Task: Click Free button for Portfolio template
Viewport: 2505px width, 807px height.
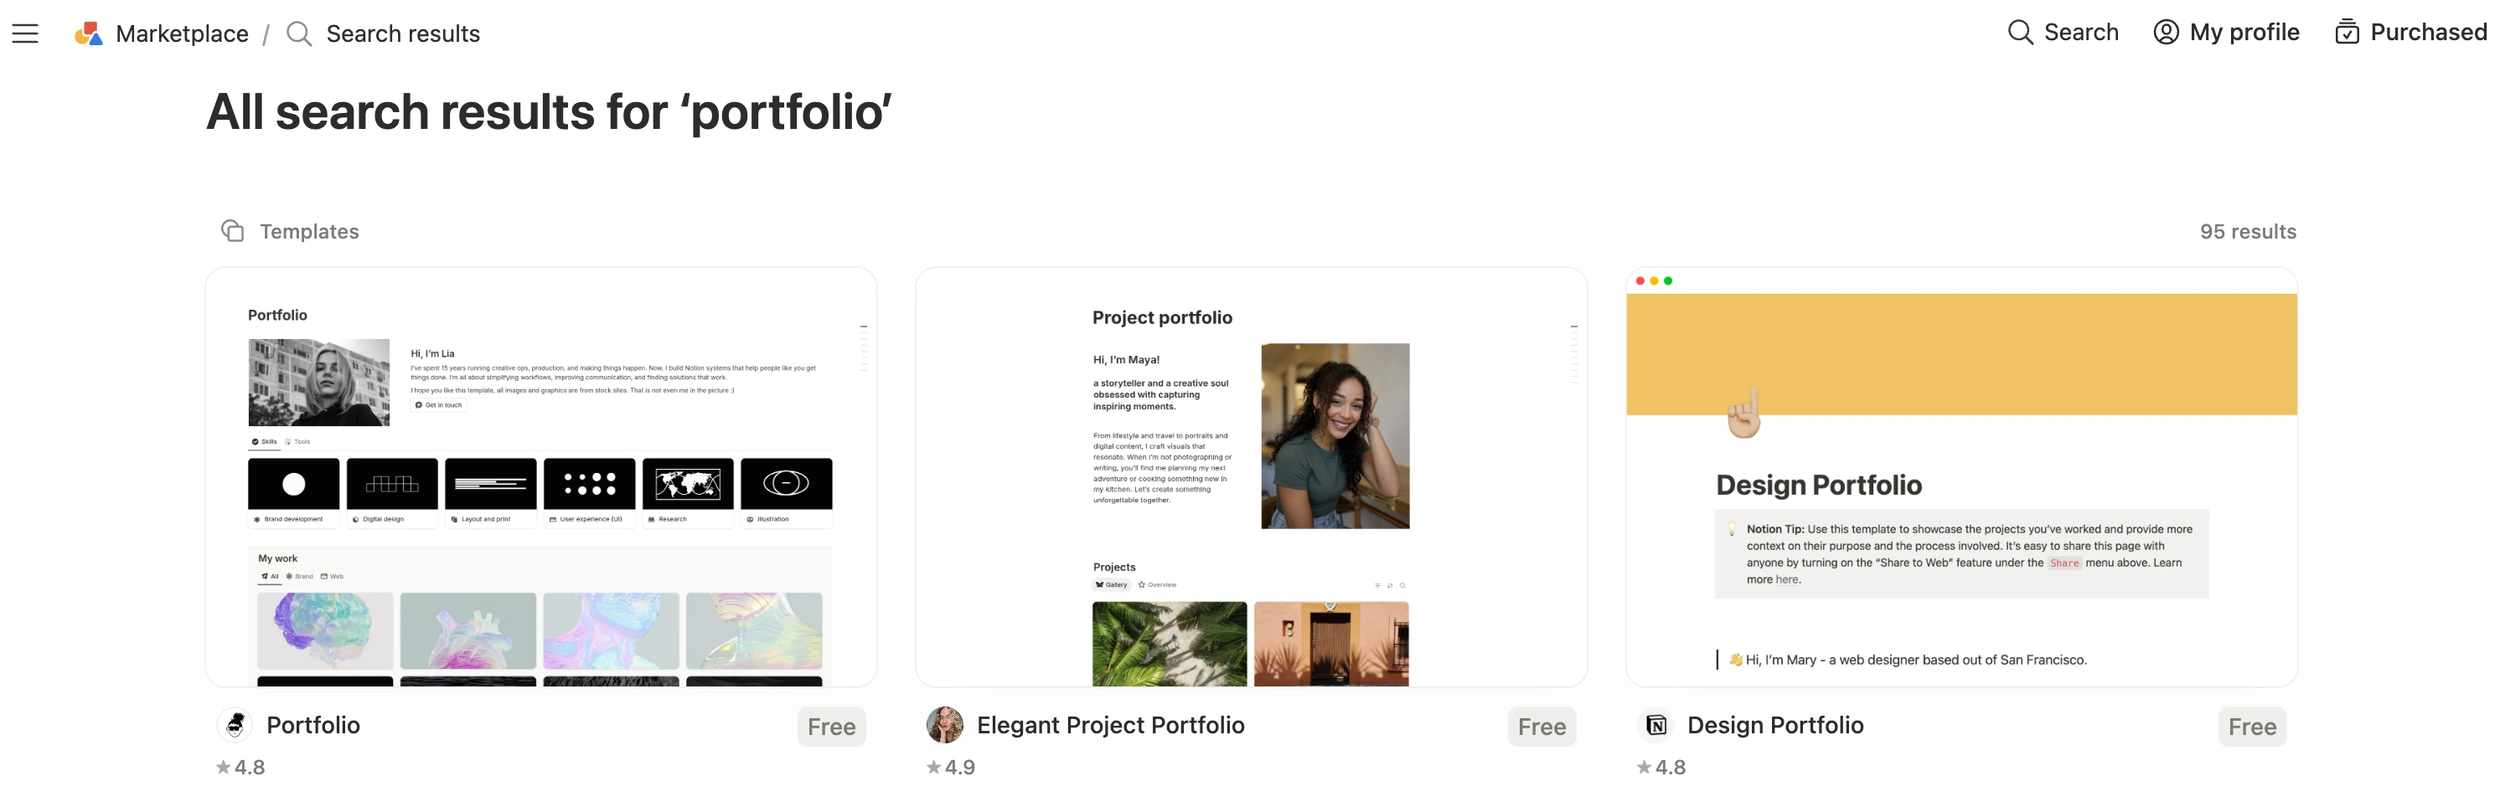Action: tap(831, 727)
